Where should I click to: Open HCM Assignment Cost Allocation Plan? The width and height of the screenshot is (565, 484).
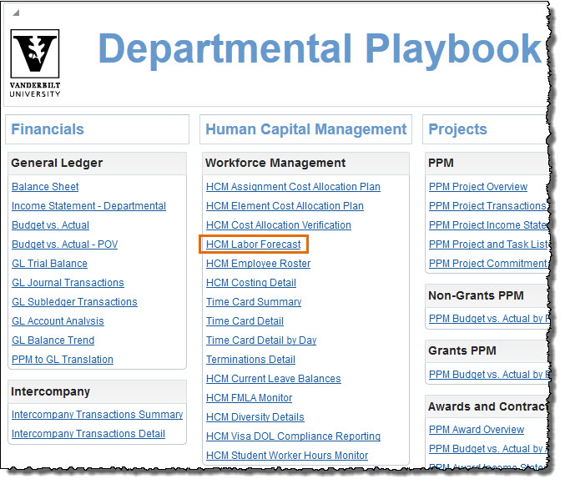tap(293, 187)
